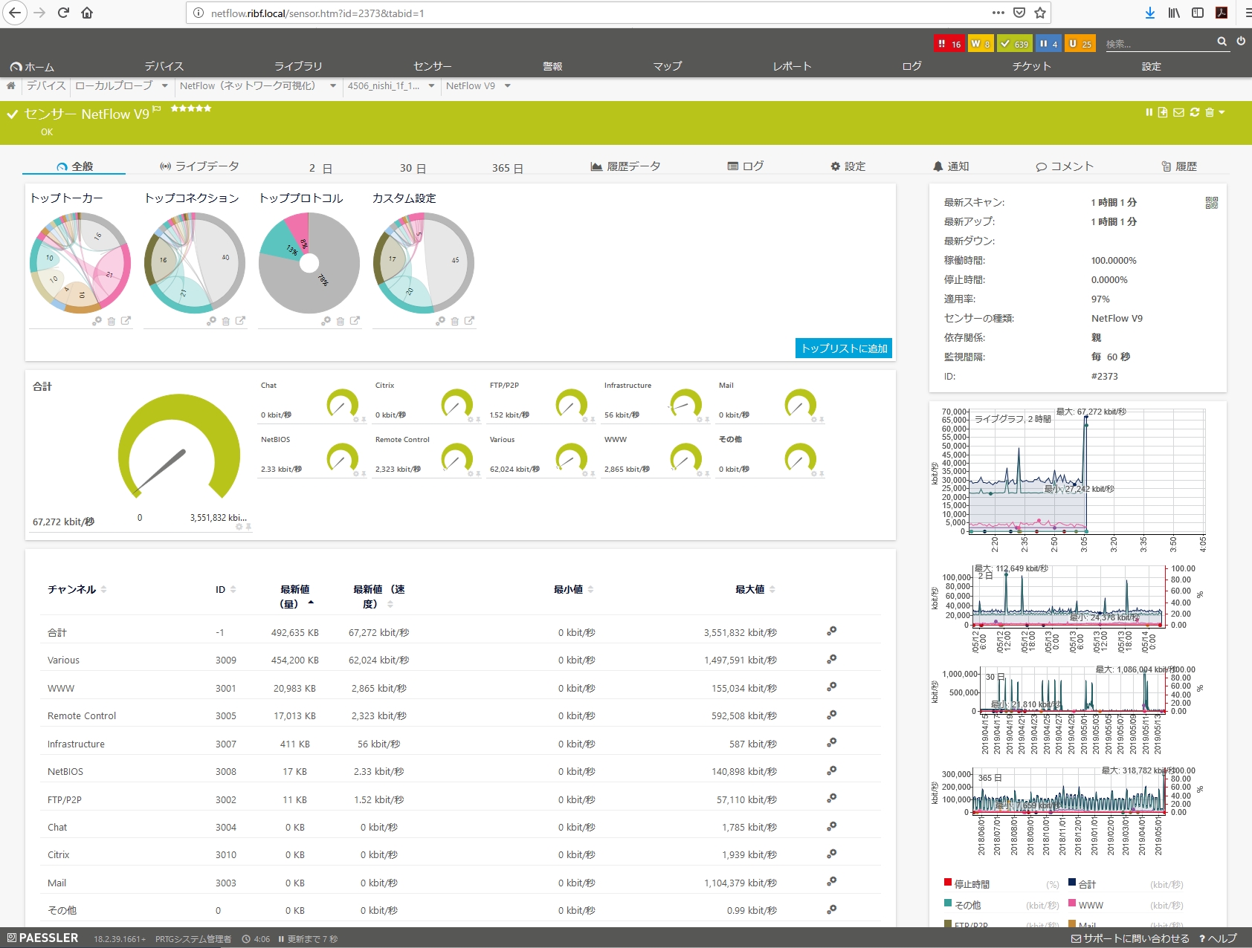Open the レポート main menu
Screen dimensions: 1252x948
[x=792, y=66]
